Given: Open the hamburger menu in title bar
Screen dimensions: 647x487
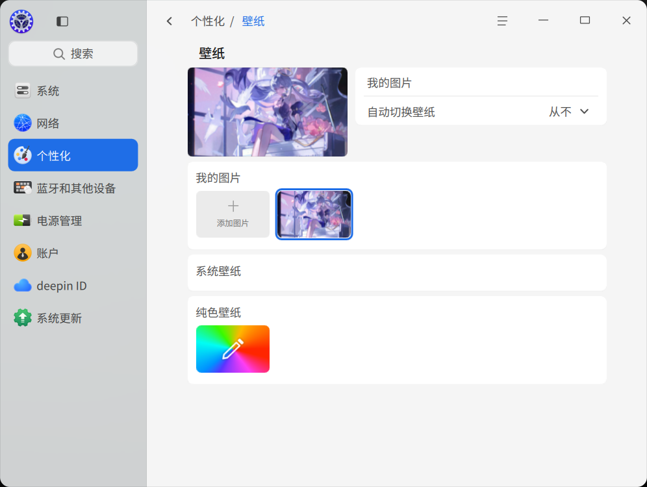Looking at the screenshot, I should (502, 21).
